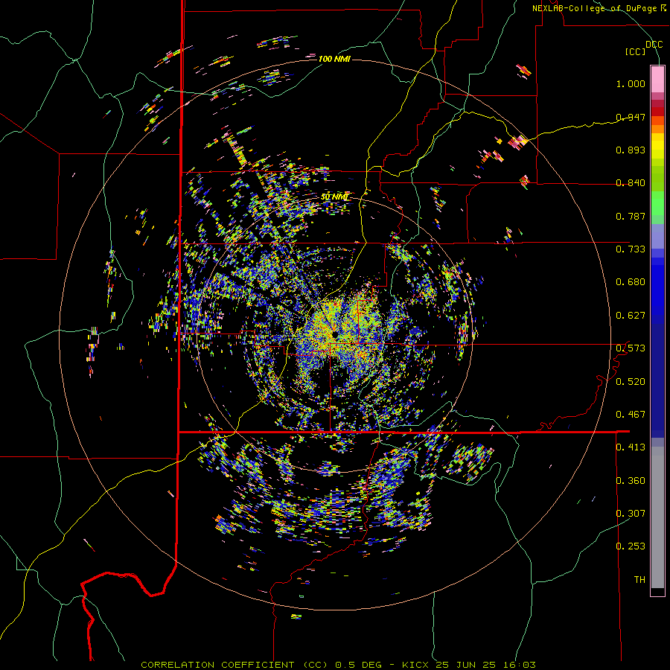This screenshot has width=670, height=670.
Task: Pick the lavender segment of the color scale
Action: [657, 236]
